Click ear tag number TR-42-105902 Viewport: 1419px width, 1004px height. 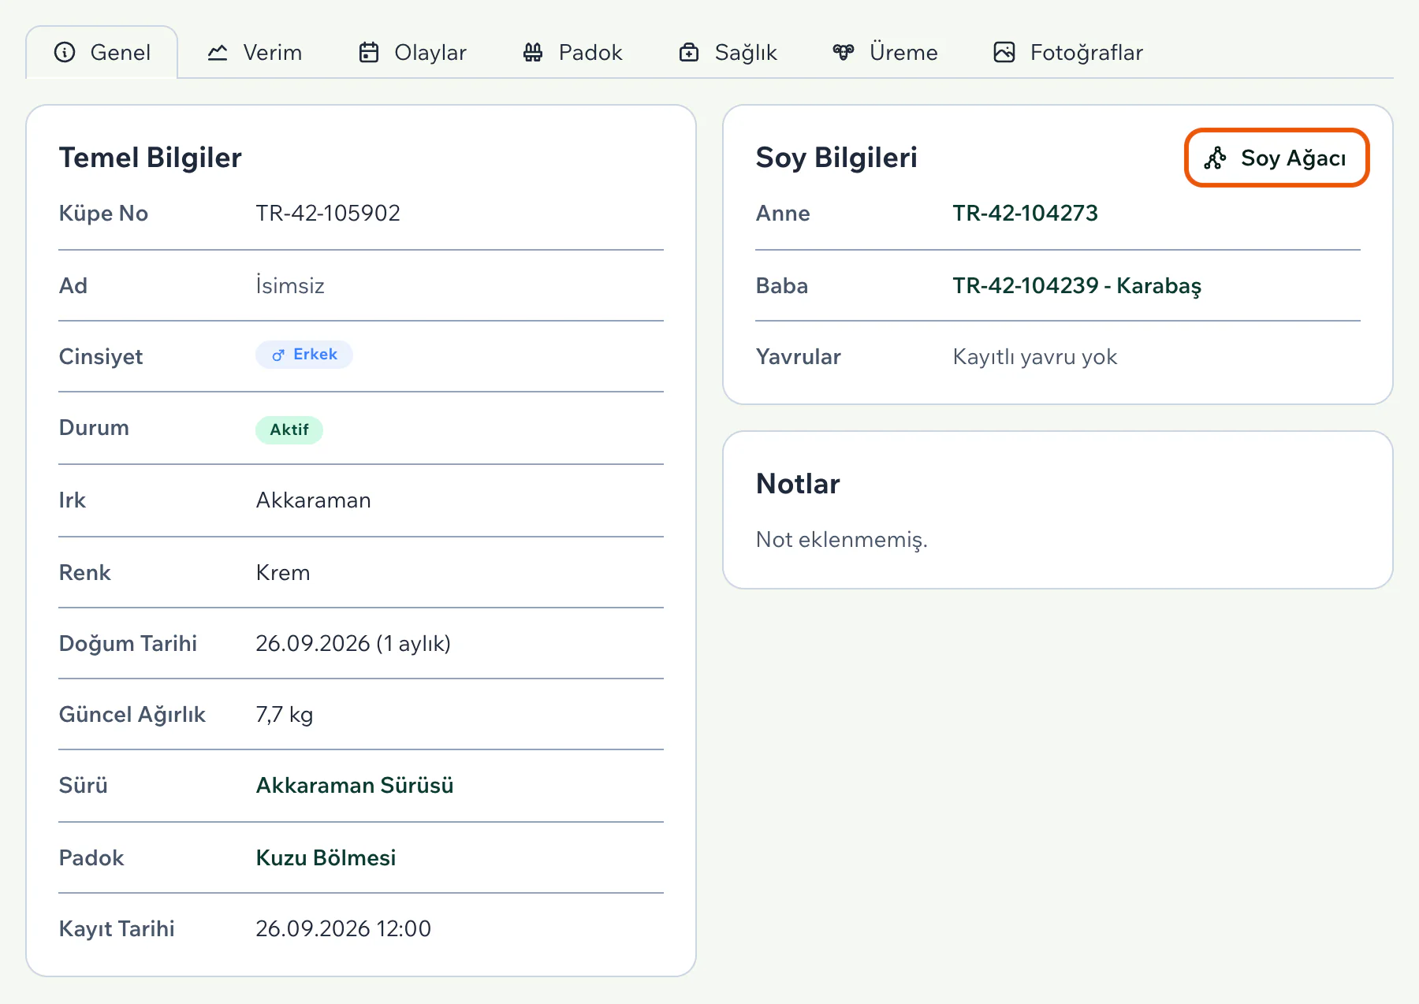click(328, 213)
